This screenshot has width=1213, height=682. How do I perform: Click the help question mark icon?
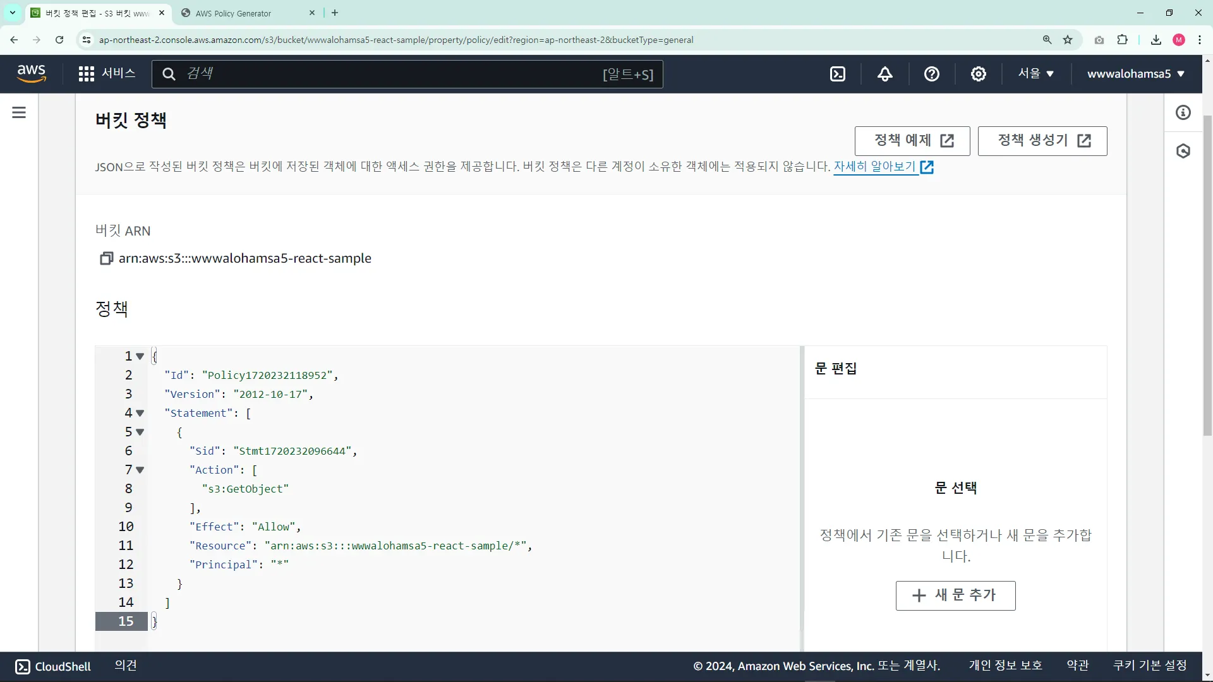coord(931,74)
